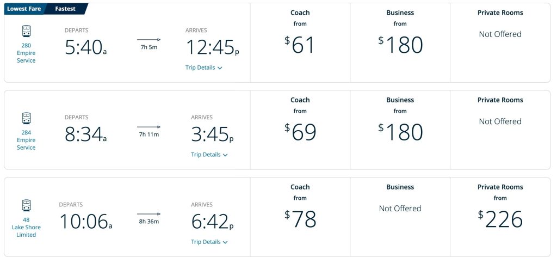Click the train icon for 48 Lake Shore Limited
Screen dimensions: 557x263
click(26, 205)
